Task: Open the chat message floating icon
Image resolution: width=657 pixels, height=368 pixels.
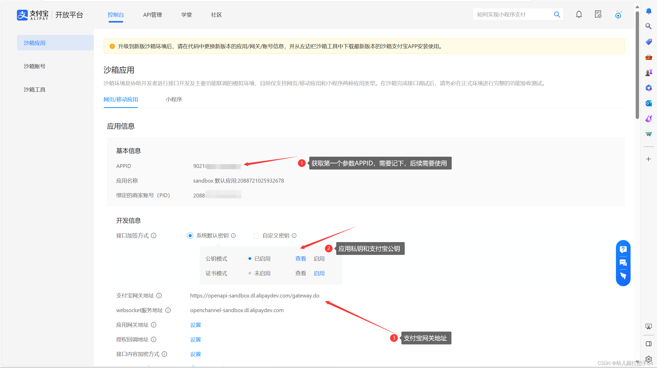Action: click(x=623, y=263)
